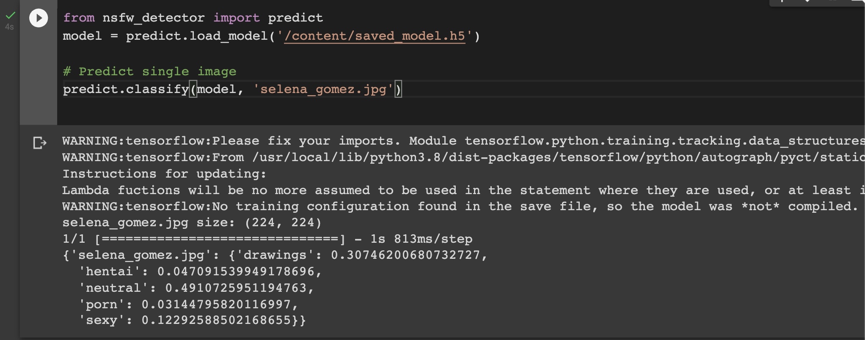
Task: Click the highlighted opening parenthesis after classify
Action: click(193, 89)
